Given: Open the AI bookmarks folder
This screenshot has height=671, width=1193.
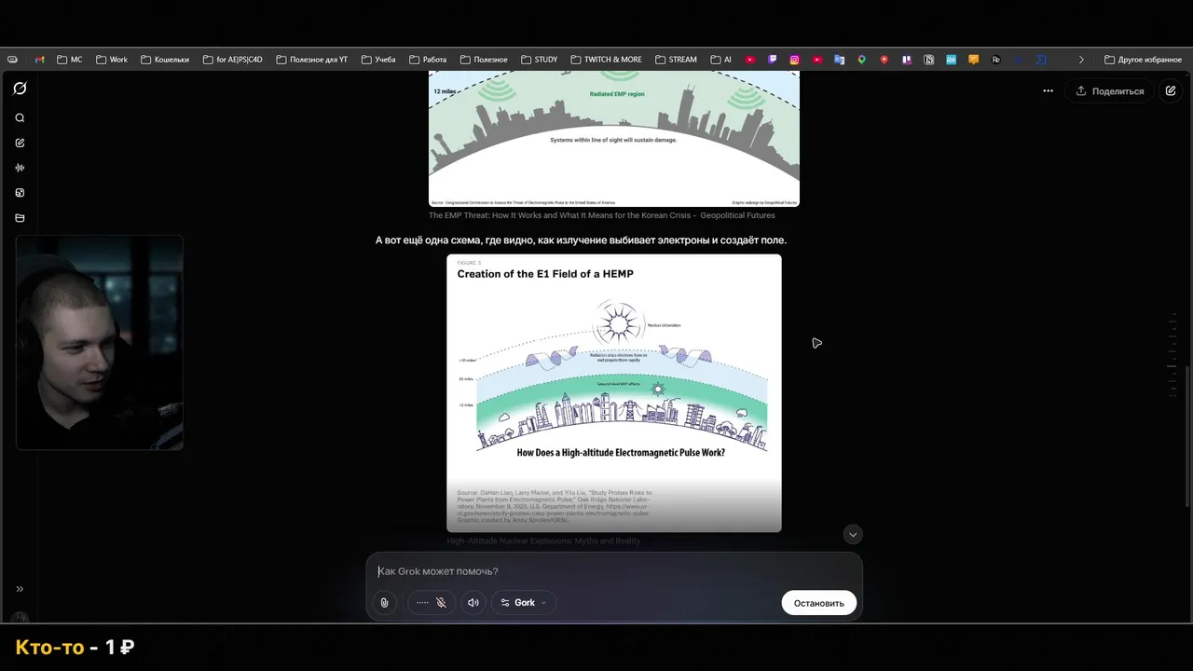Looking at the screenshot, I should (x=721, y=60).
